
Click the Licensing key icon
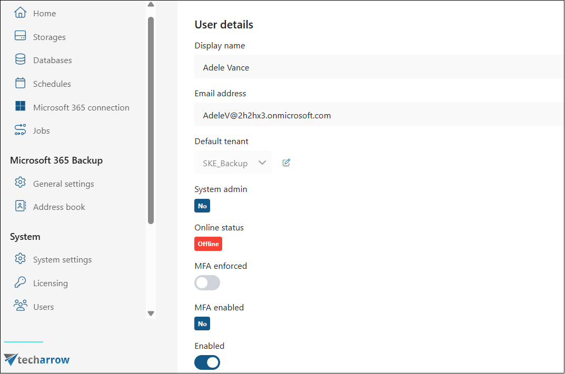coord(20,282)
